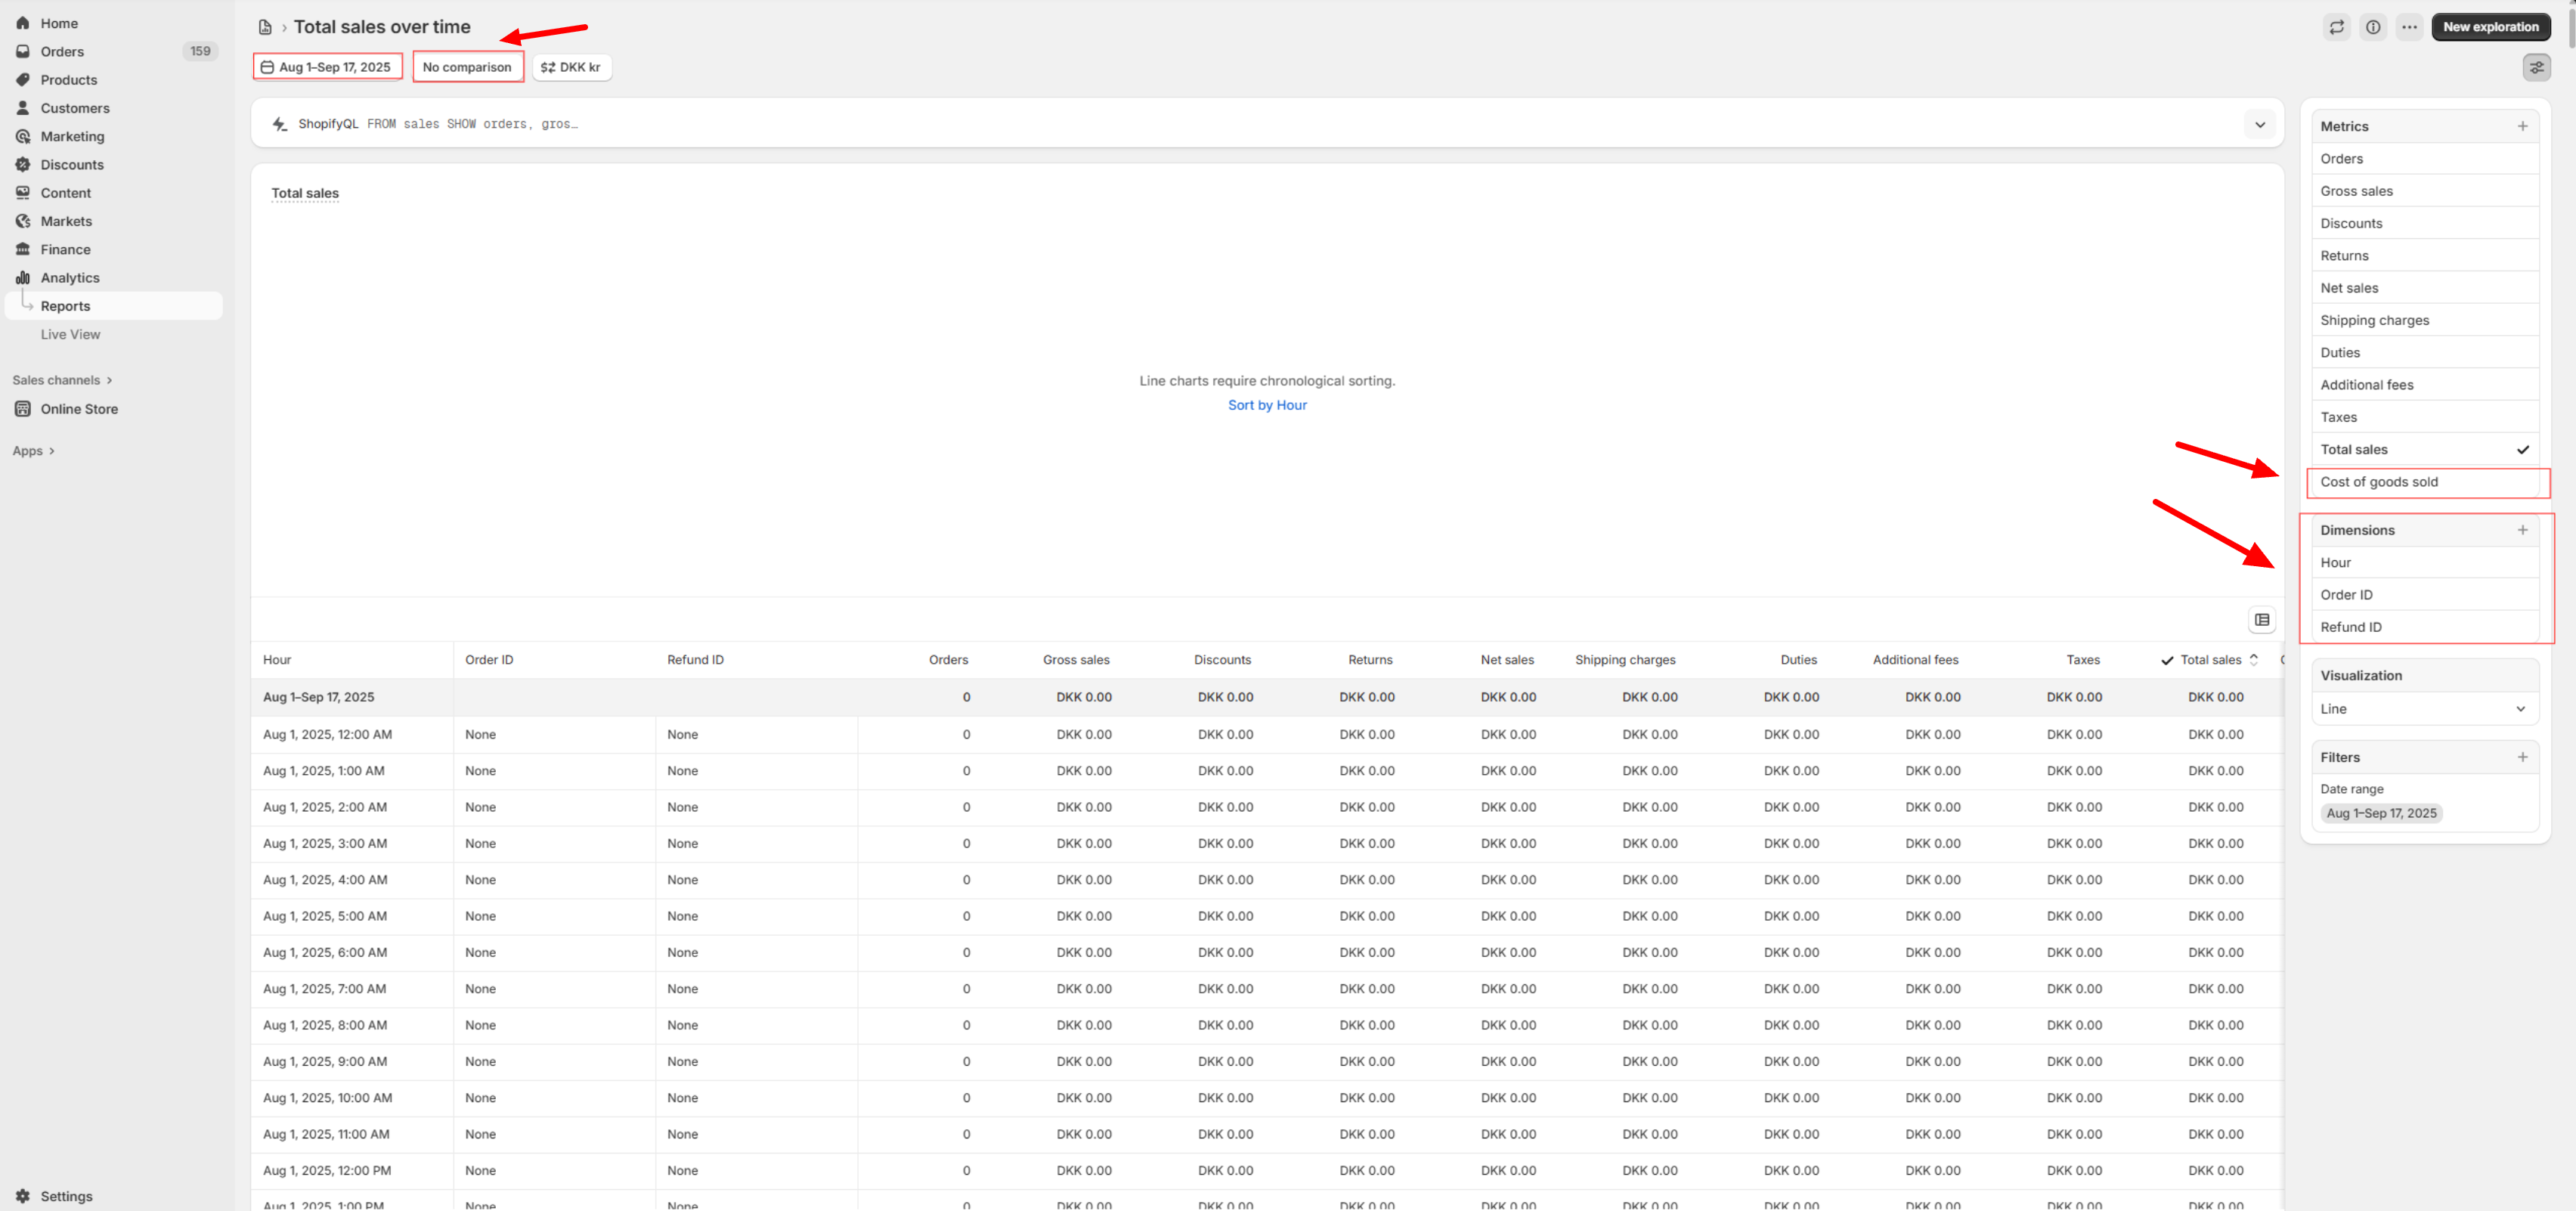
Task: Click the Online Store icon
Action: click(23, 409)
